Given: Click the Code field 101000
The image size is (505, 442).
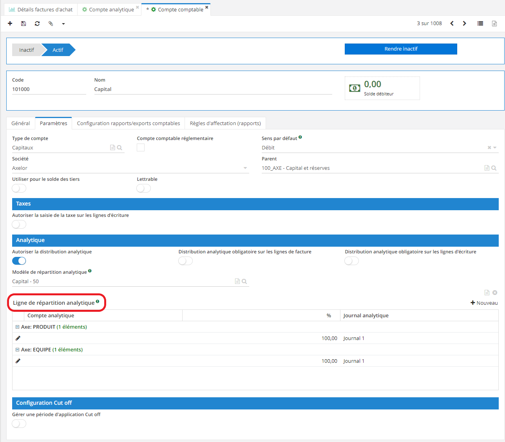Looking at the screenshot, I should pos(49,89).
